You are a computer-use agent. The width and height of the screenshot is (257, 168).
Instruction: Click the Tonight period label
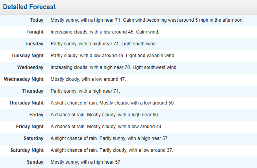(35, 32)
